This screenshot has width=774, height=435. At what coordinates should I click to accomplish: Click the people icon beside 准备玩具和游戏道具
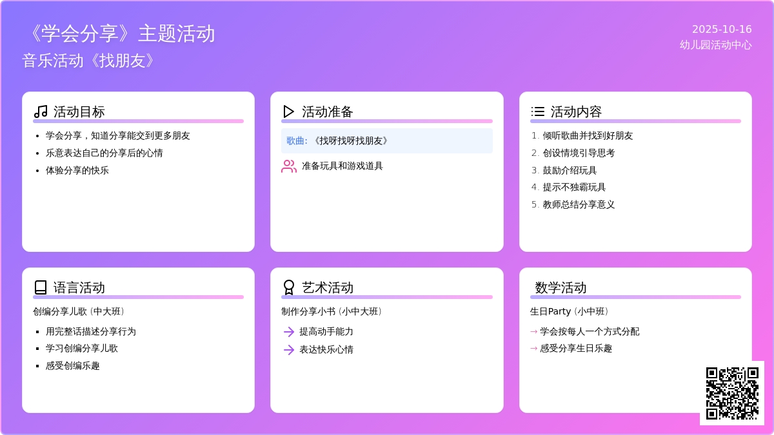tap(289, 166)
